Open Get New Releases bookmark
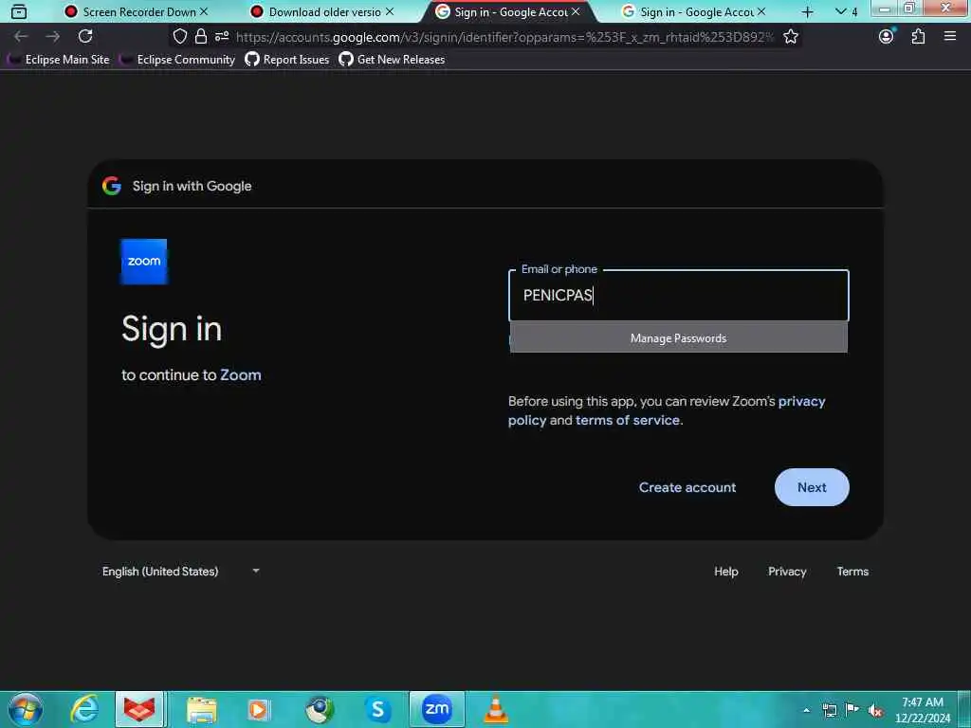Screen dimensions: 971x728 [x=392, y=60]
